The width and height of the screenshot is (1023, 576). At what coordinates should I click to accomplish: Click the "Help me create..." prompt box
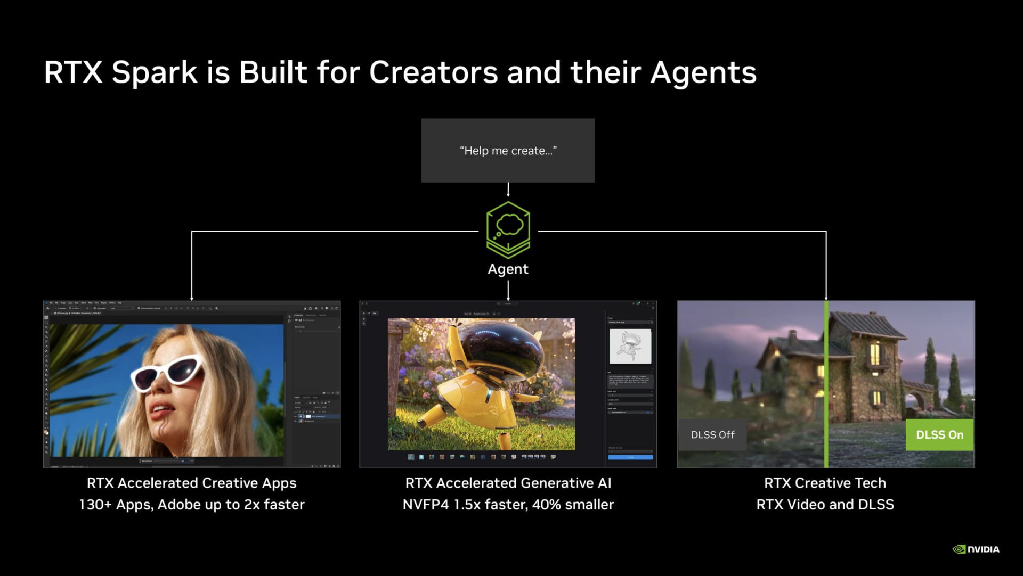pos(508,151)
